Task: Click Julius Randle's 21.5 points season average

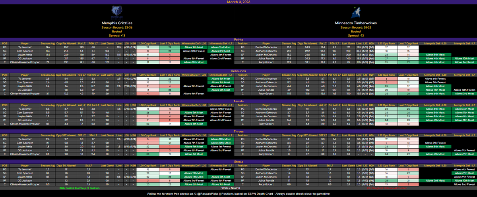Action: tap(289, 59)
